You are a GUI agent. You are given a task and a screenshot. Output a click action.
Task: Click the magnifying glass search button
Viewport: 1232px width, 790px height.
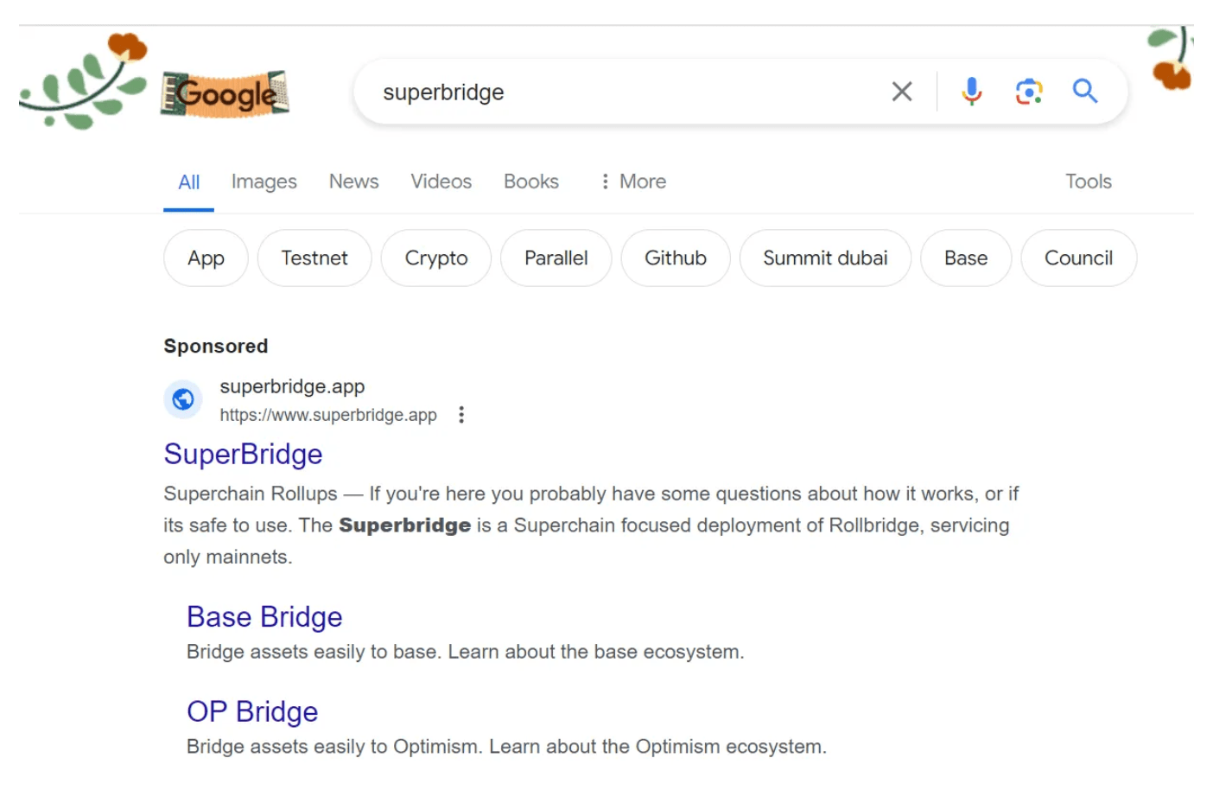pyautogui.click(x=1084, y=92)
